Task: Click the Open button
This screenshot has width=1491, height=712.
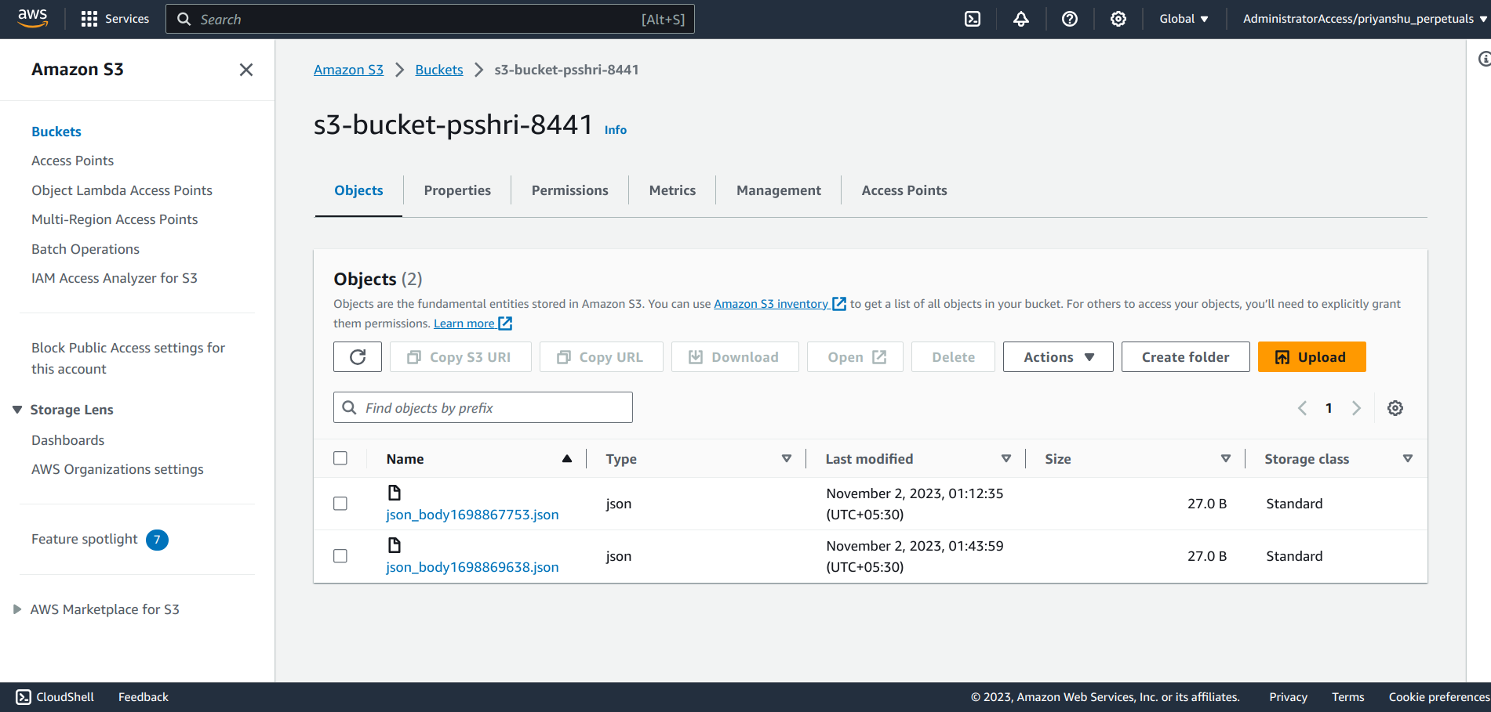Action: click(x=855, y=357)
